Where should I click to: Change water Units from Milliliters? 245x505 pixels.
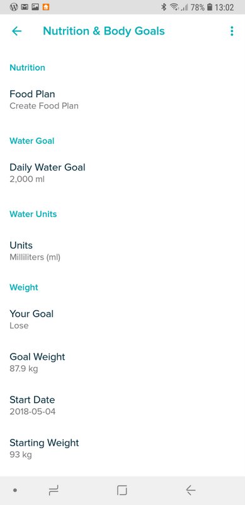point(122,251)
